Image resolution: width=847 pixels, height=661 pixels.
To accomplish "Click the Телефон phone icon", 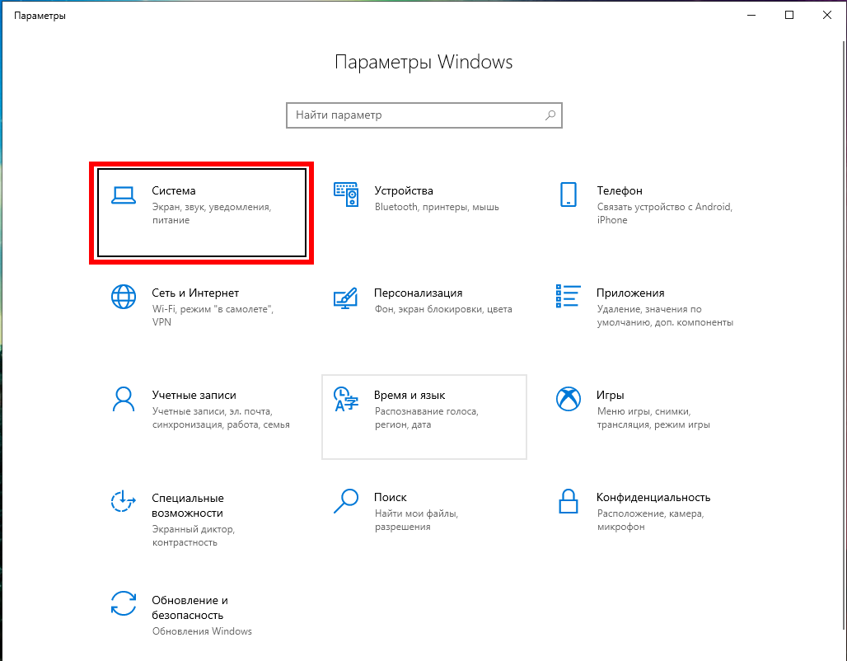I will click(568, 195).
